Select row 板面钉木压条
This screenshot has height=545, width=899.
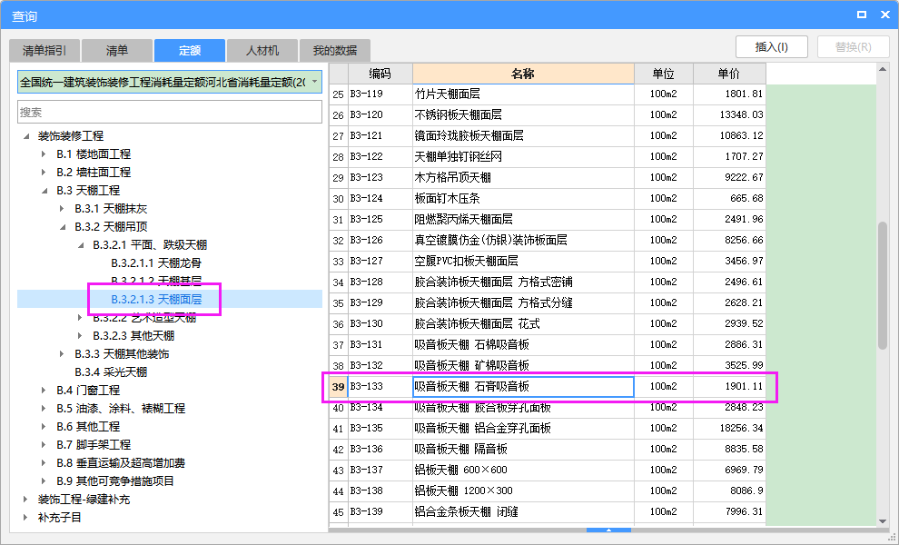[x=548, y=199]
